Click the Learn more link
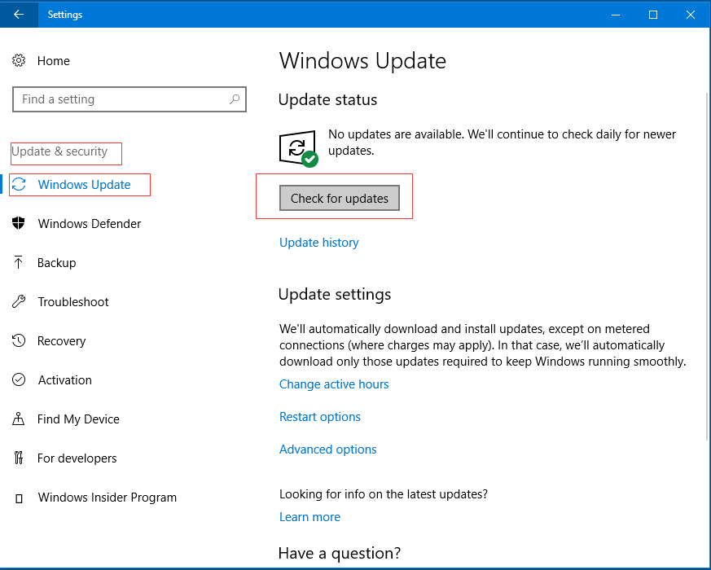 click(x=309, y=517)
